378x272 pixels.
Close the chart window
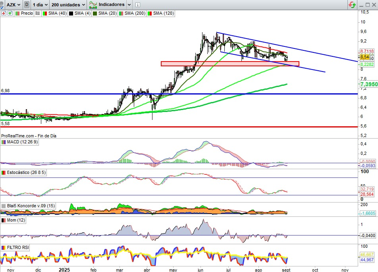click(374, 5)
